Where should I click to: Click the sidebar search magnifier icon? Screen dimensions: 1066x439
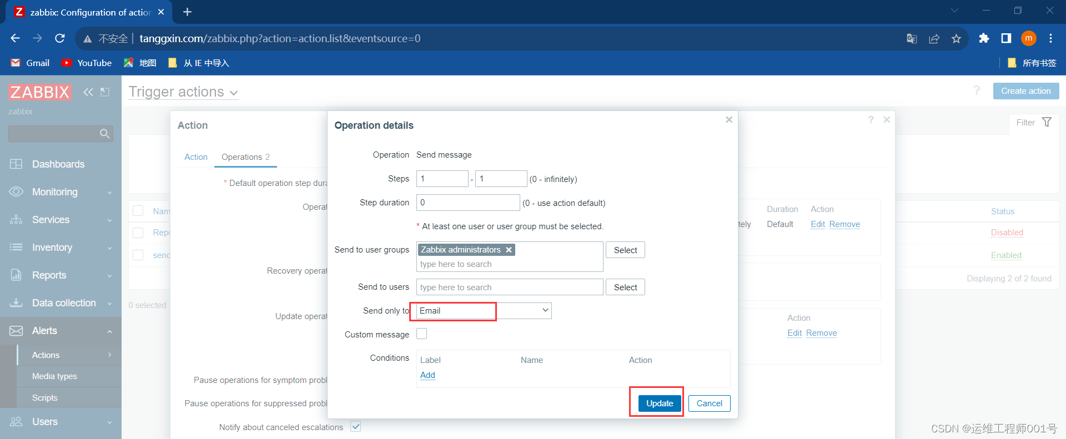click(104, 133)
